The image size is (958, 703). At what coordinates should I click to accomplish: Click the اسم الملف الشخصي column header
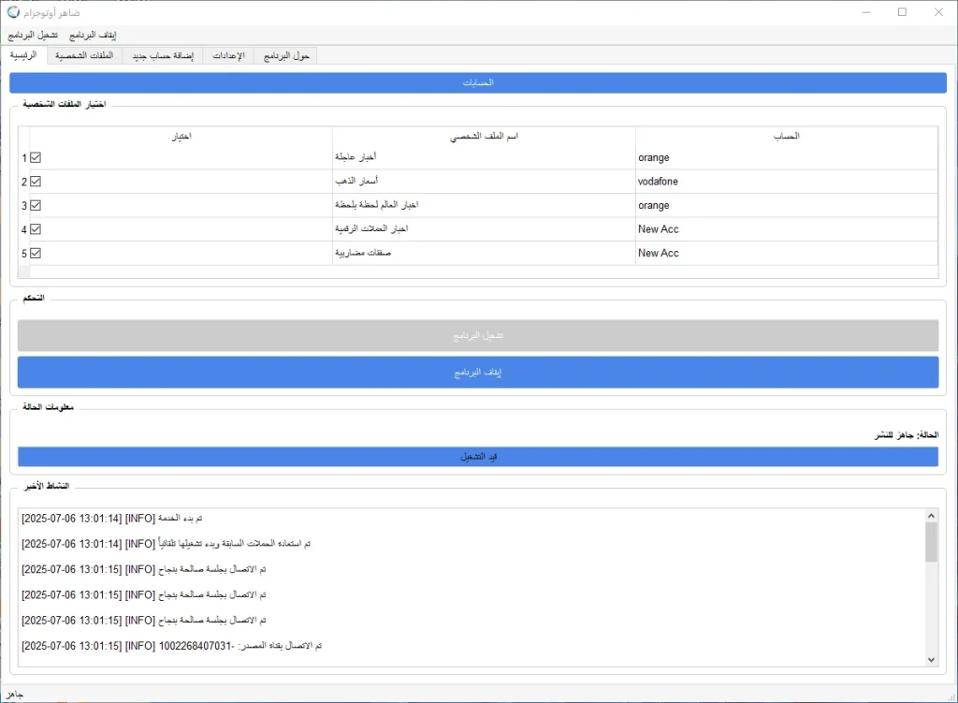[484, 136]
